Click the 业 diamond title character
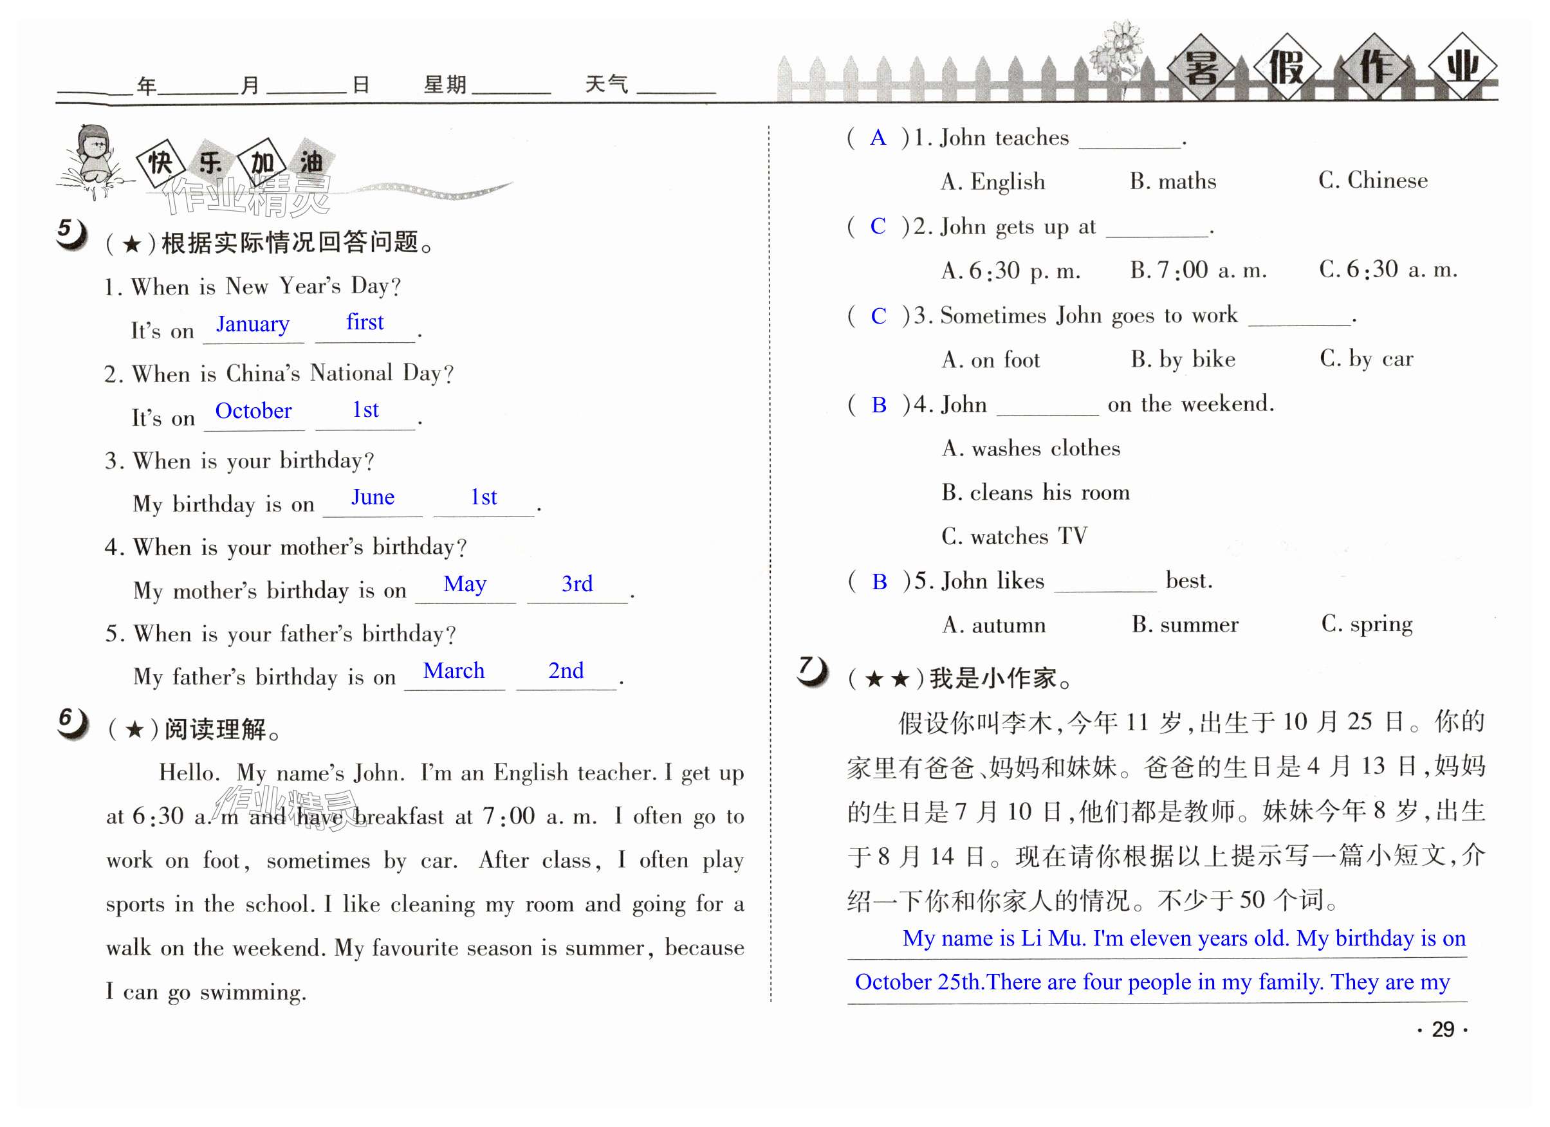 click(x=1462, y=66)
